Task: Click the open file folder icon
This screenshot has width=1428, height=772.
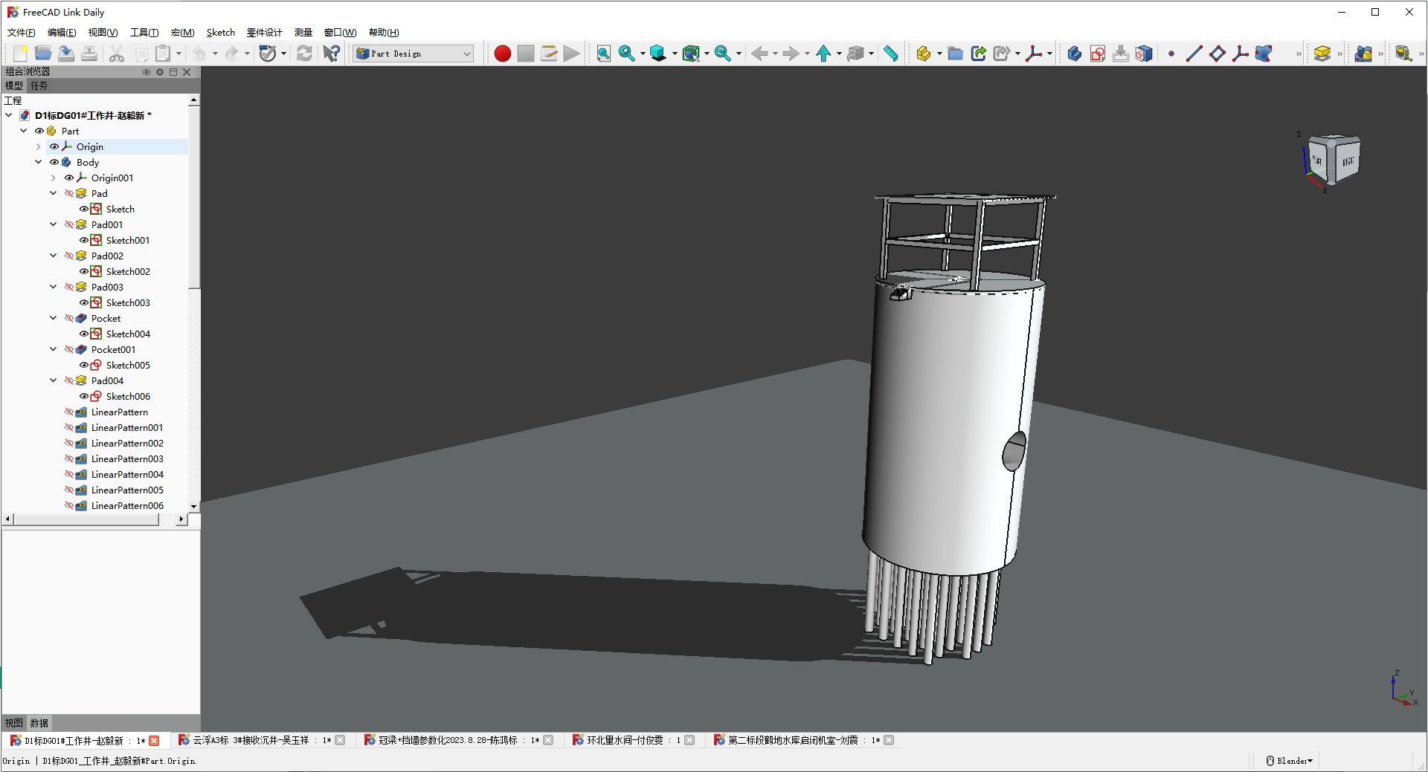Action: click(43, 53)
